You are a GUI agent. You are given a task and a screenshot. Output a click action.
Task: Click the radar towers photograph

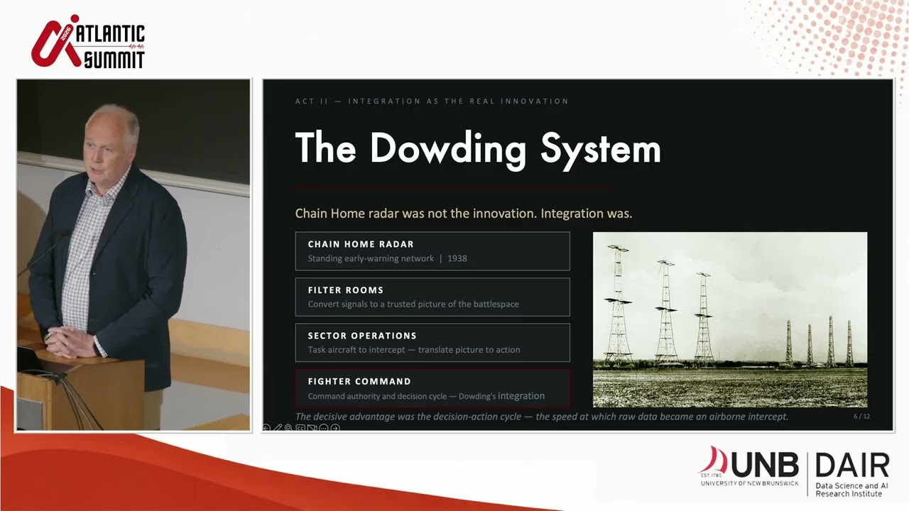point(730,319)
